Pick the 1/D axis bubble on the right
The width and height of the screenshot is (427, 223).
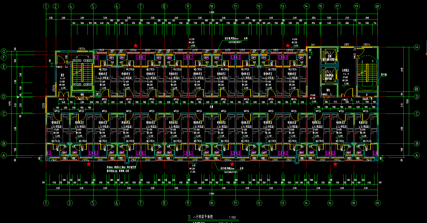pyautogui.click(x=417, y=89)
